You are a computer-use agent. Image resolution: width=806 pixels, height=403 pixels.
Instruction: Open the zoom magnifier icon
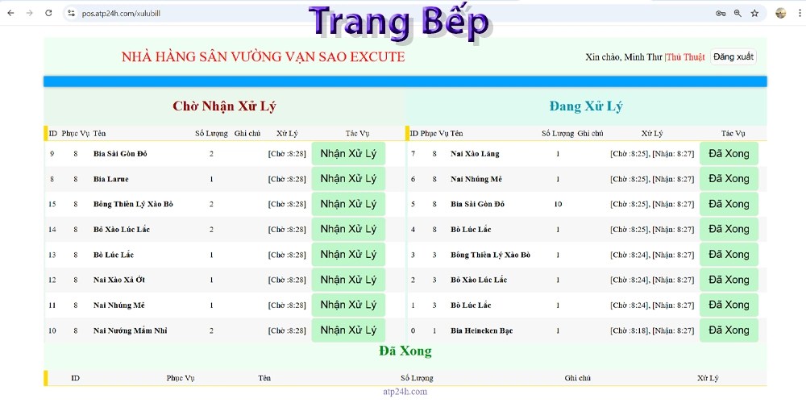tap(737, 14)
